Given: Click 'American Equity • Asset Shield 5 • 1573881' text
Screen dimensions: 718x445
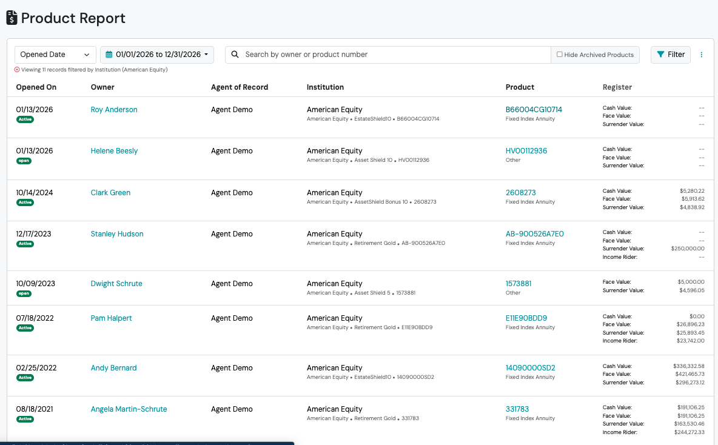Looking at the screenshot, I should coord(361,293).
